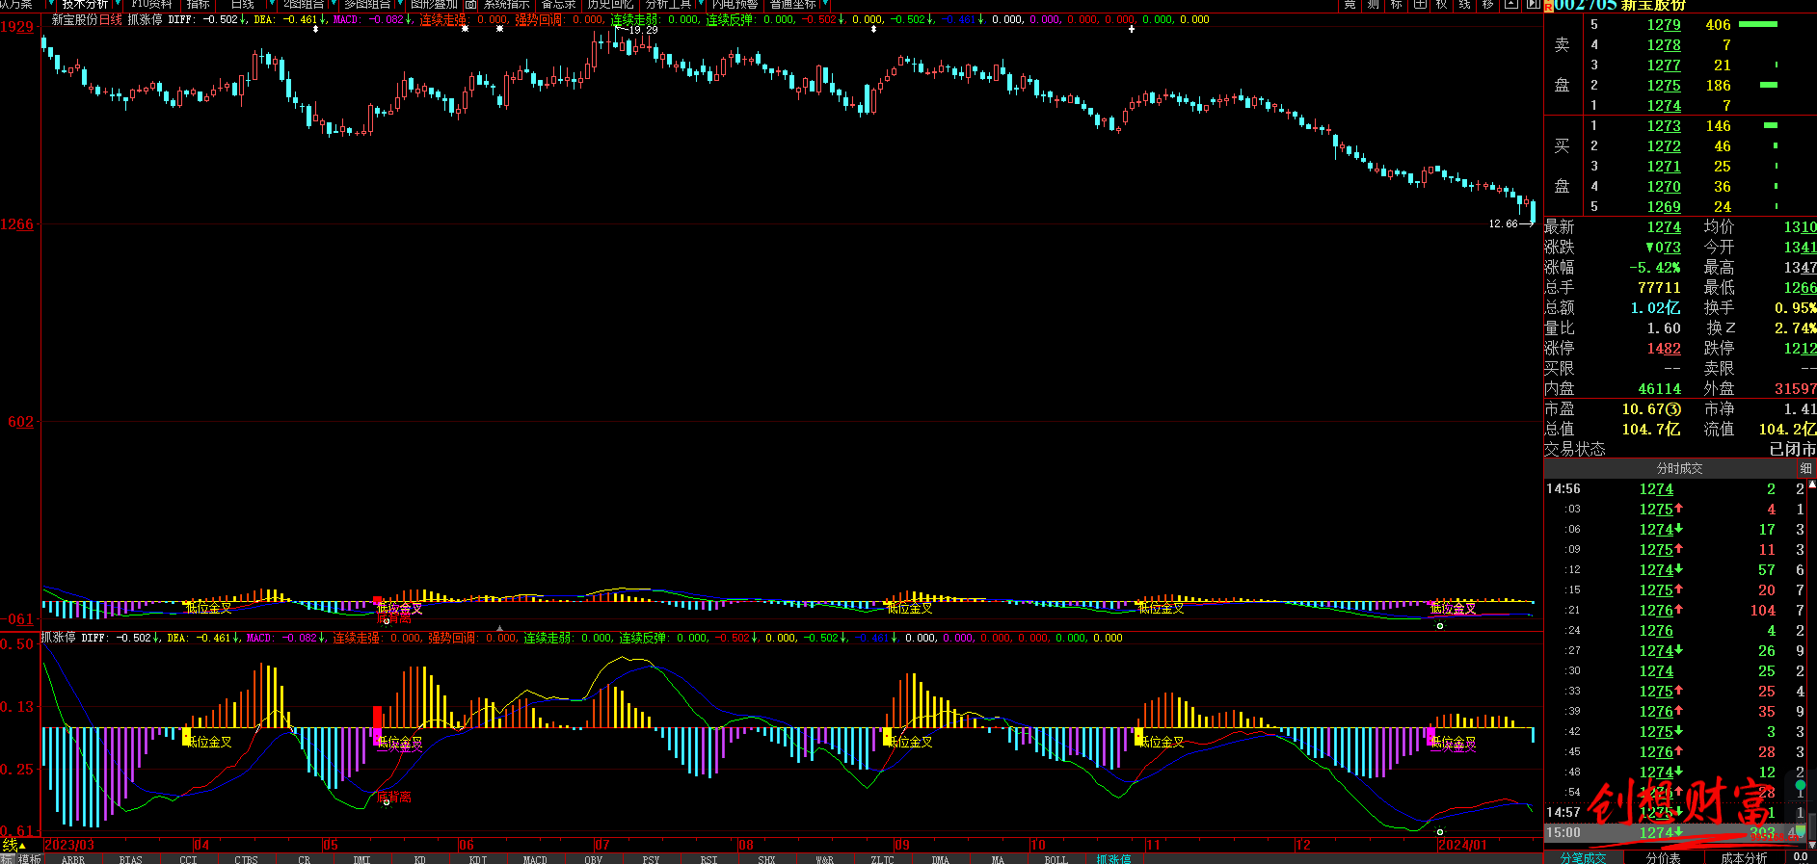
Task: Switch to the CR indicator tab
Action: pos(304,859)
